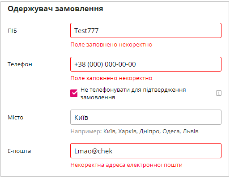Click the 'Не телефонувати для підтвердження замовлення' label text
Image resolution: width=230 pixels, height=178 pixels.
click(x=133, y=93)
